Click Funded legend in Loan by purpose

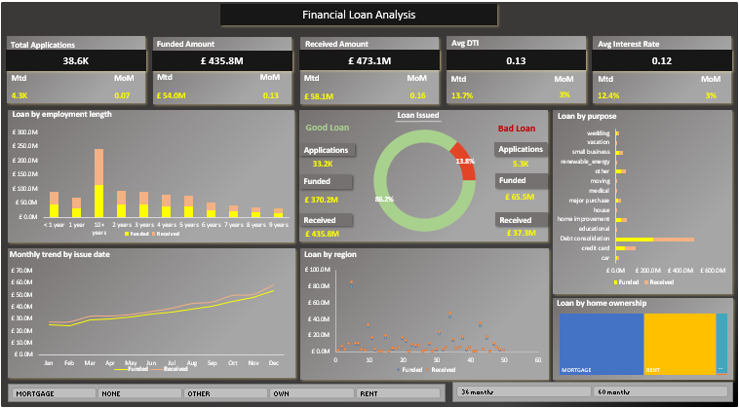pyautogui.click(x=626, y=282)
